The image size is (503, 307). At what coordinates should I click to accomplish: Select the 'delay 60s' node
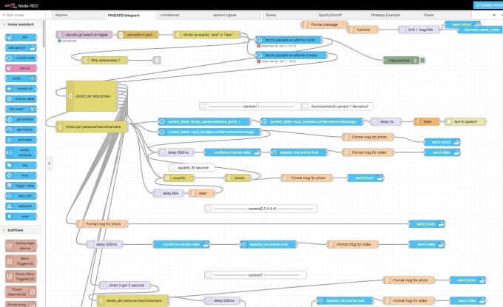169,193
